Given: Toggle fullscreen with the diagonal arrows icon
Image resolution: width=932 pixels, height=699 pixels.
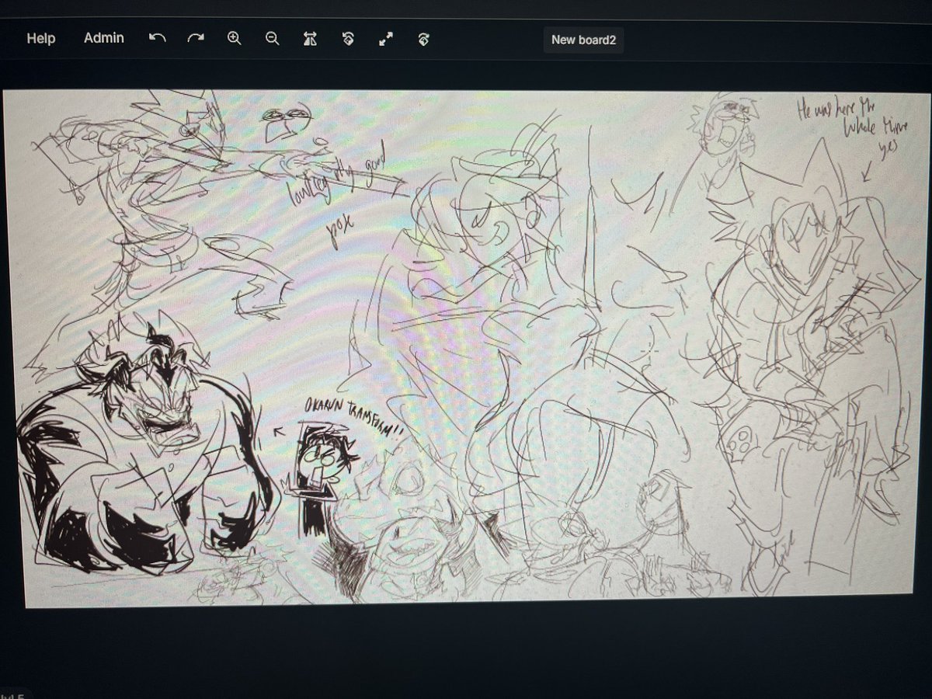Looking at the screenshot, I should (x=386, y=40).
